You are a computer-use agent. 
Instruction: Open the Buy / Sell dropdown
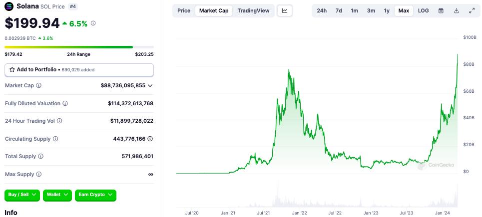(22, 195)
